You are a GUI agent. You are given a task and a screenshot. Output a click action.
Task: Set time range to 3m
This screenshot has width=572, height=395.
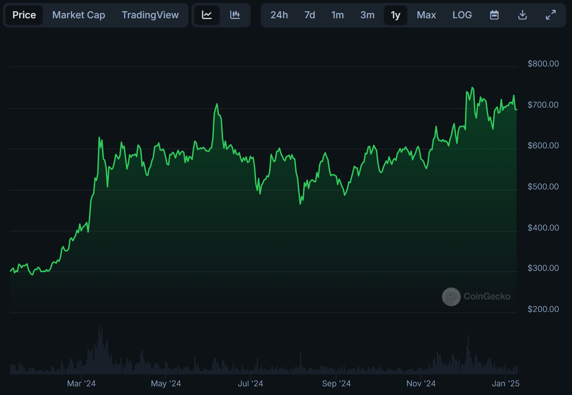coord(367,15)
